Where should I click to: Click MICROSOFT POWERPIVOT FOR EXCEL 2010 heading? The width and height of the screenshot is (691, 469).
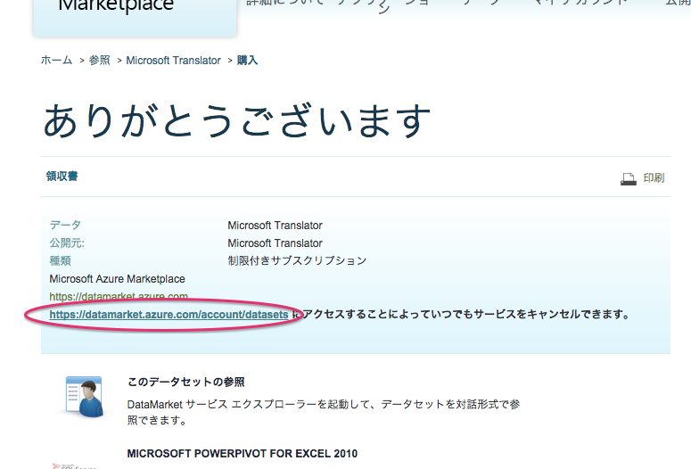(243, 453)
